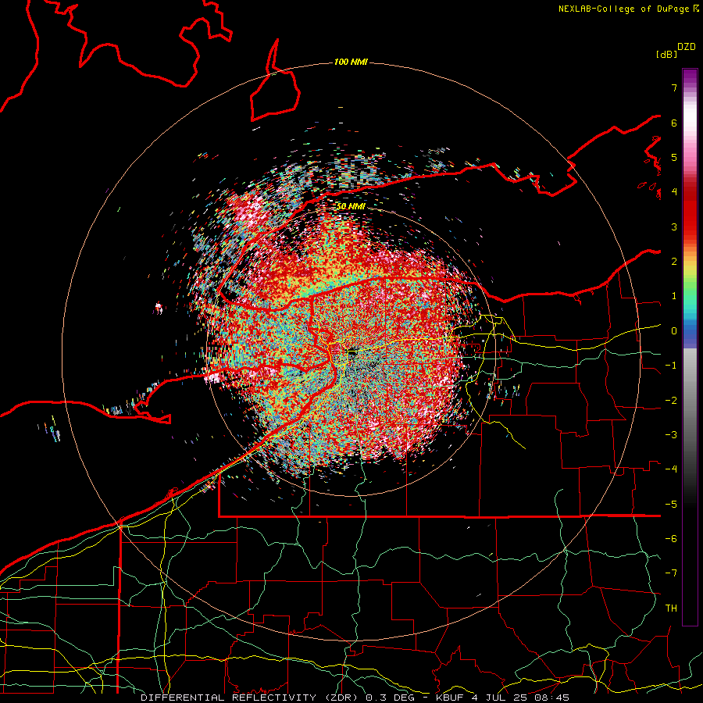Screen dimensions: 703x703
Task: Click the TH label on the color scale
Action: pyautogui.click(x=671, y=608)
